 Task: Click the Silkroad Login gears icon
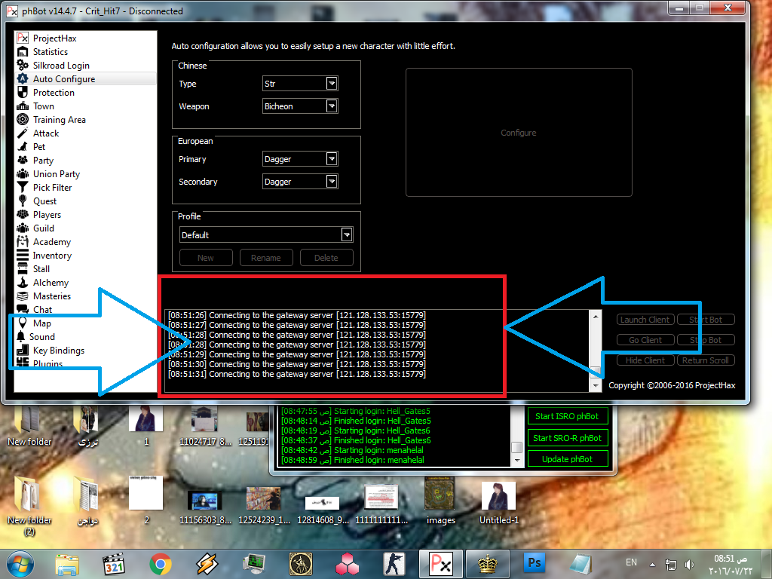pyautogui.click(x=23, y=65)
